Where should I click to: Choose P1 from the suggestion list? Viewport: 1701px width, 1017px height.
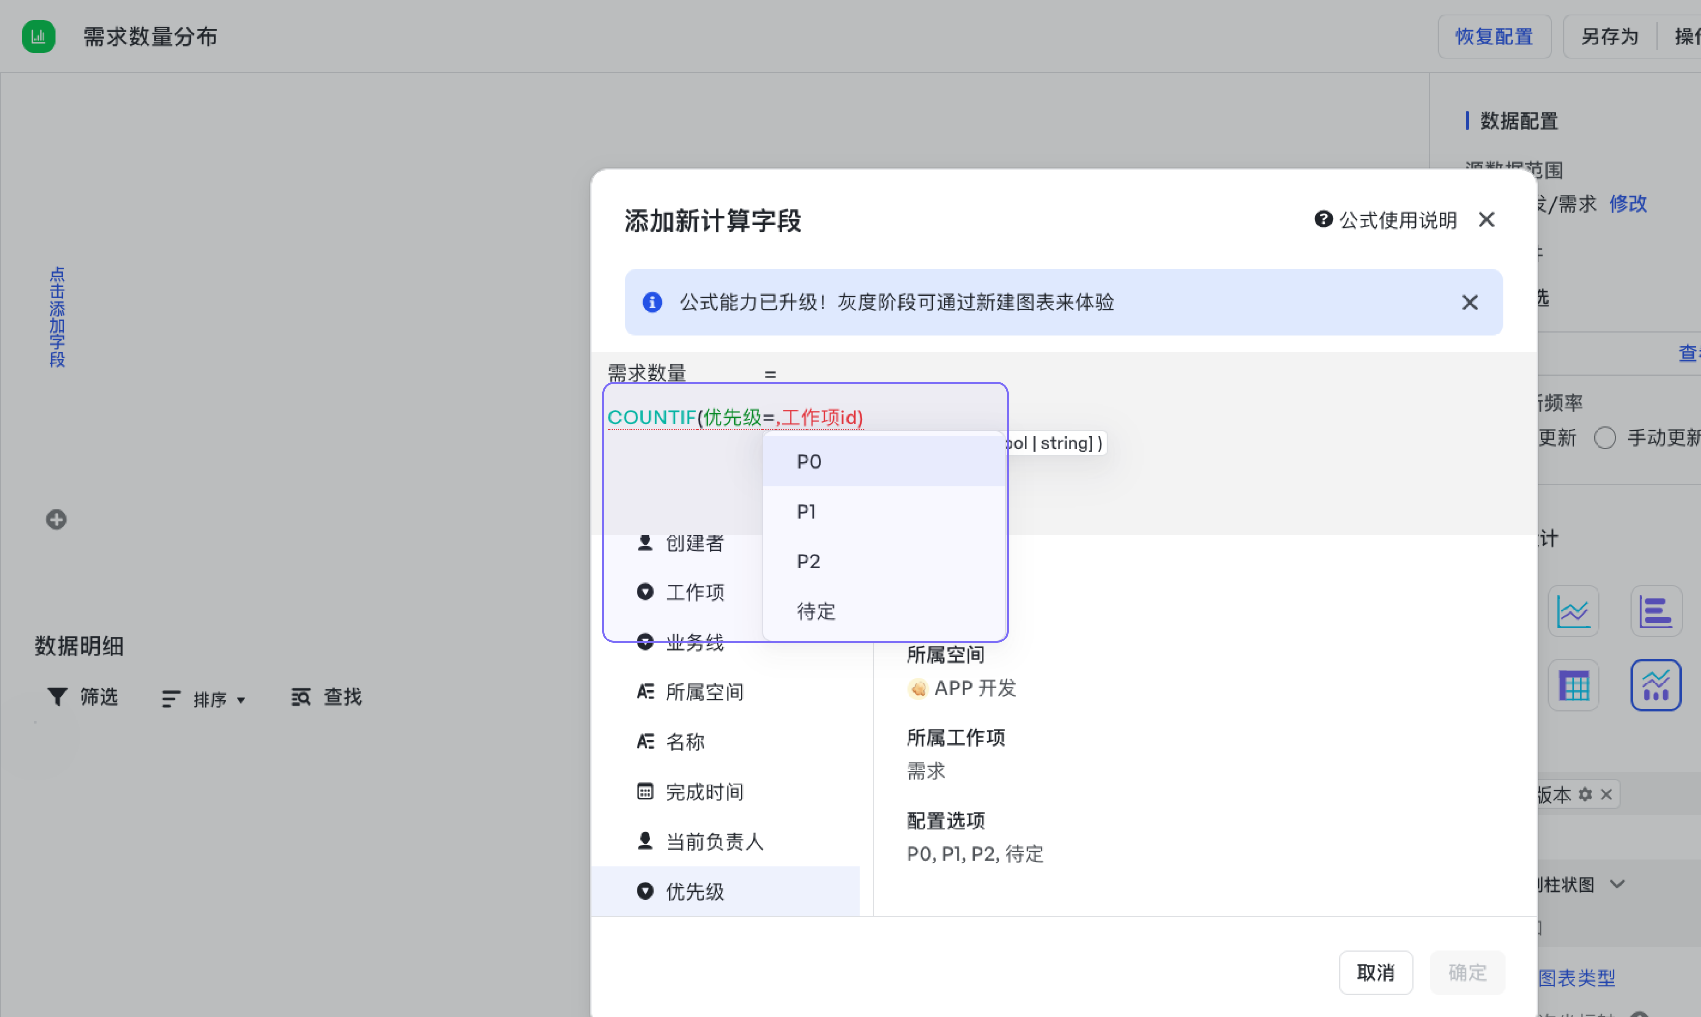pos(884,512)
